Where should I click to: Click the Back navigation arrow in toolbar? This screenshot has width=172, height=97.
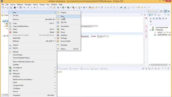point(142,8)
